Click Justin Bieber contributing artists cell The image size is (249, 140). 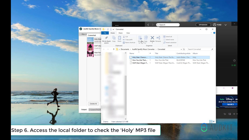pyautogui.click(x=183, y=57)
